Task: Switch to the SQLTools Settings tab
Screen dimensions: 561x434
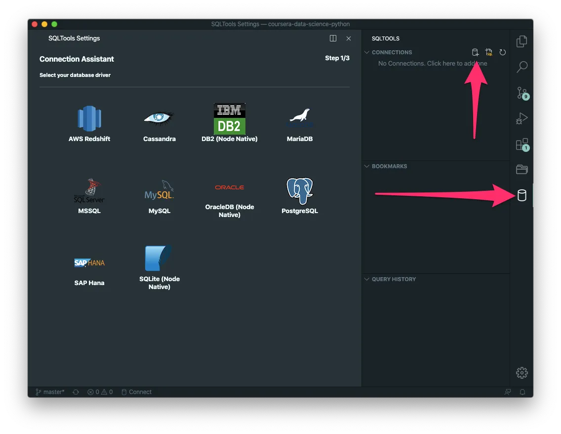Action: coord(74,38)
